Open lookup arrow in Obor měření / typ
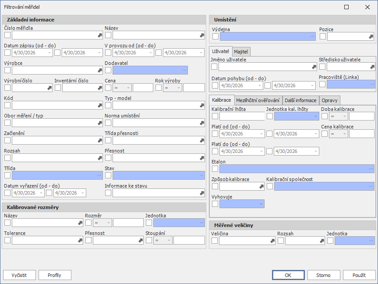 [x=99, y=123]
